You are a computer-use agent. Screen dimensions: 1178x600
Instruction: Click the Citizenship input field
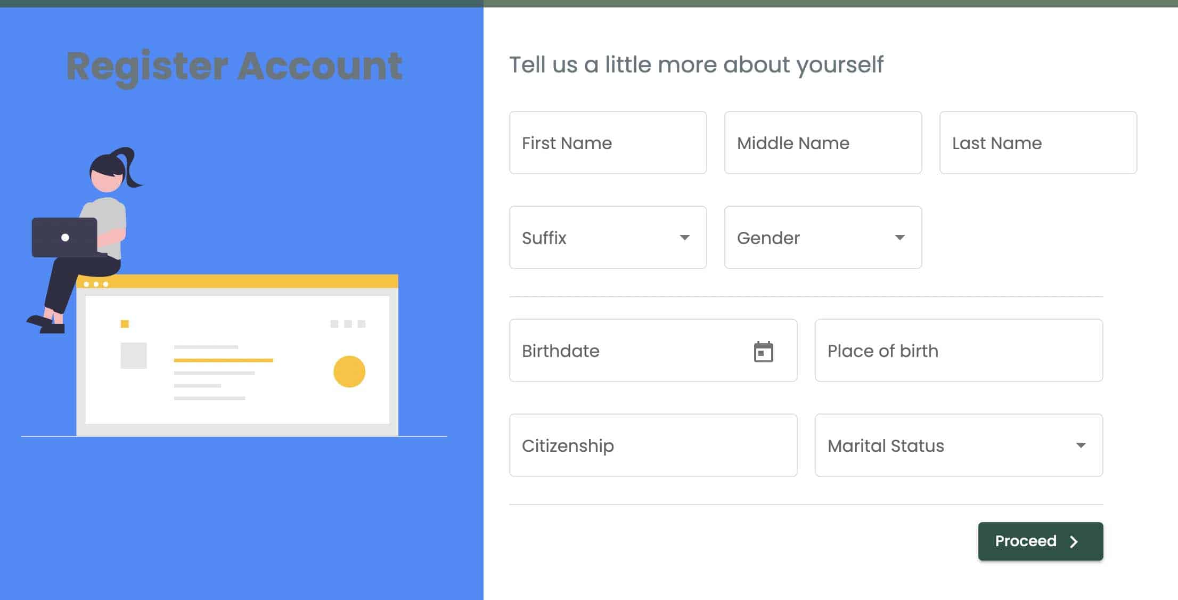pos(653,445)
